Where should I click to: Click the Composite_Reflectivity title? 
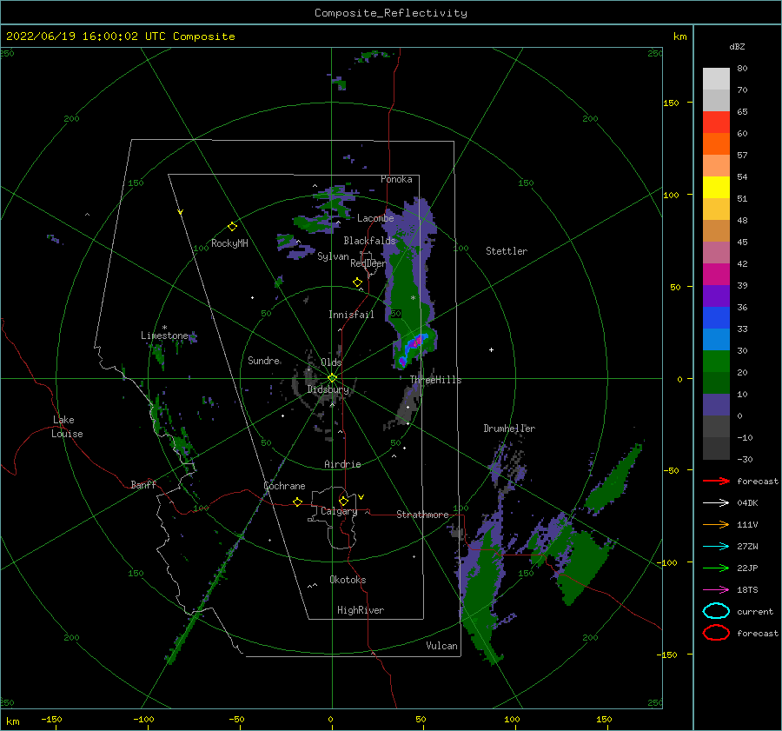point(391,13)
